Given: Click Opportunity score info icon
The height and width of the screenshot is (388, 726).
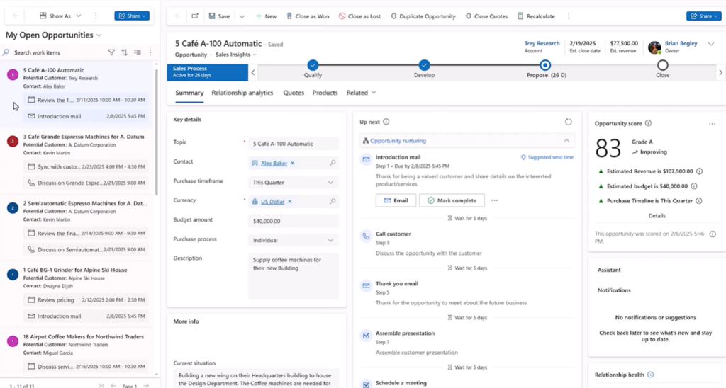Looking at the screenshot, I should (648, 123).
